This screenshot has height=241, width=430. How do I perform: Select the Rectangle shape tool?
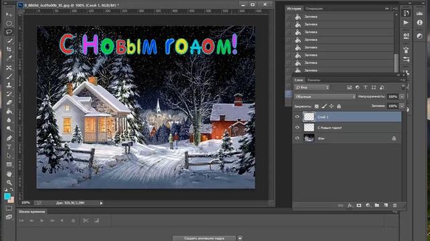coord(9,165)
